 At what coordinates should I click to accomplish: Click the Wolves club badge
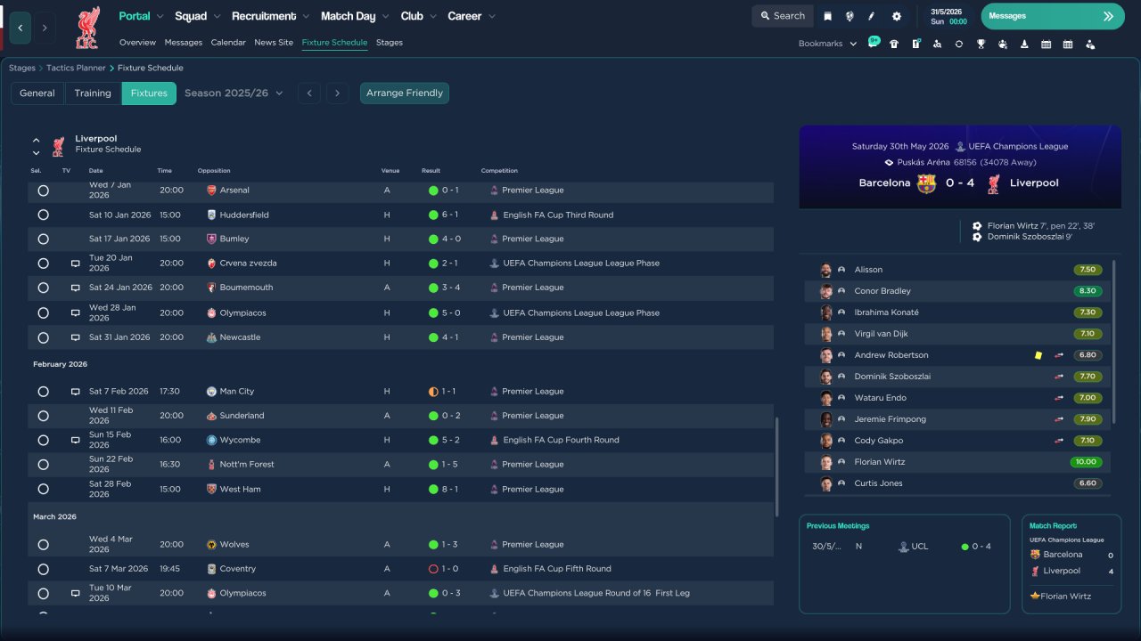(x=211, y=545)
